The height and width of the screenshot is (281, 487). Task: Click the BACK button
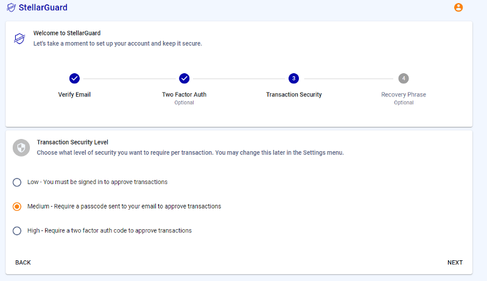pyautogui.click(x=23, y=262)
